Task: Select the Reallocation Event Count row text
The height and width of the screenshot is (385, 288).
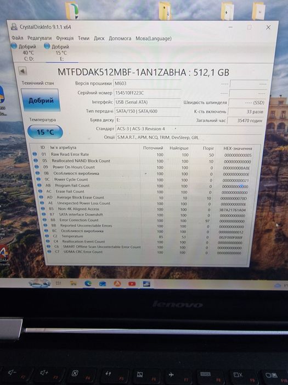Action: coord(83,241)
